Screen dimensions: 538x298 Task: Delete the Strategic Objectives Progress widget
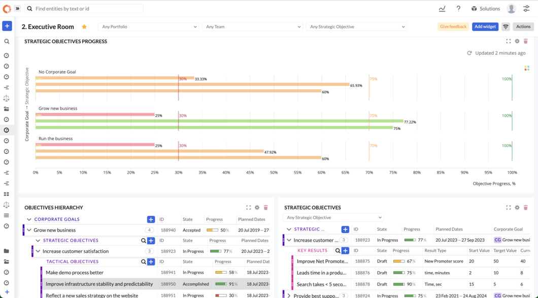pyautogui.click(x=526, y=42)
